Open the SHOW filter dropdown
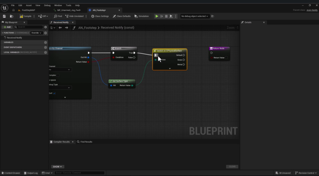Screen dimensions: 319x176 [57, 167]
